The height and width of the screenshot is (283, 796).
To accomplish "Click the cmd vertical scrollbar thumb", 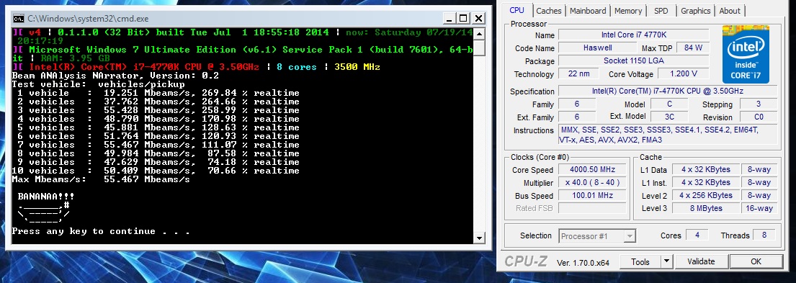I will [x=478, y=48].
